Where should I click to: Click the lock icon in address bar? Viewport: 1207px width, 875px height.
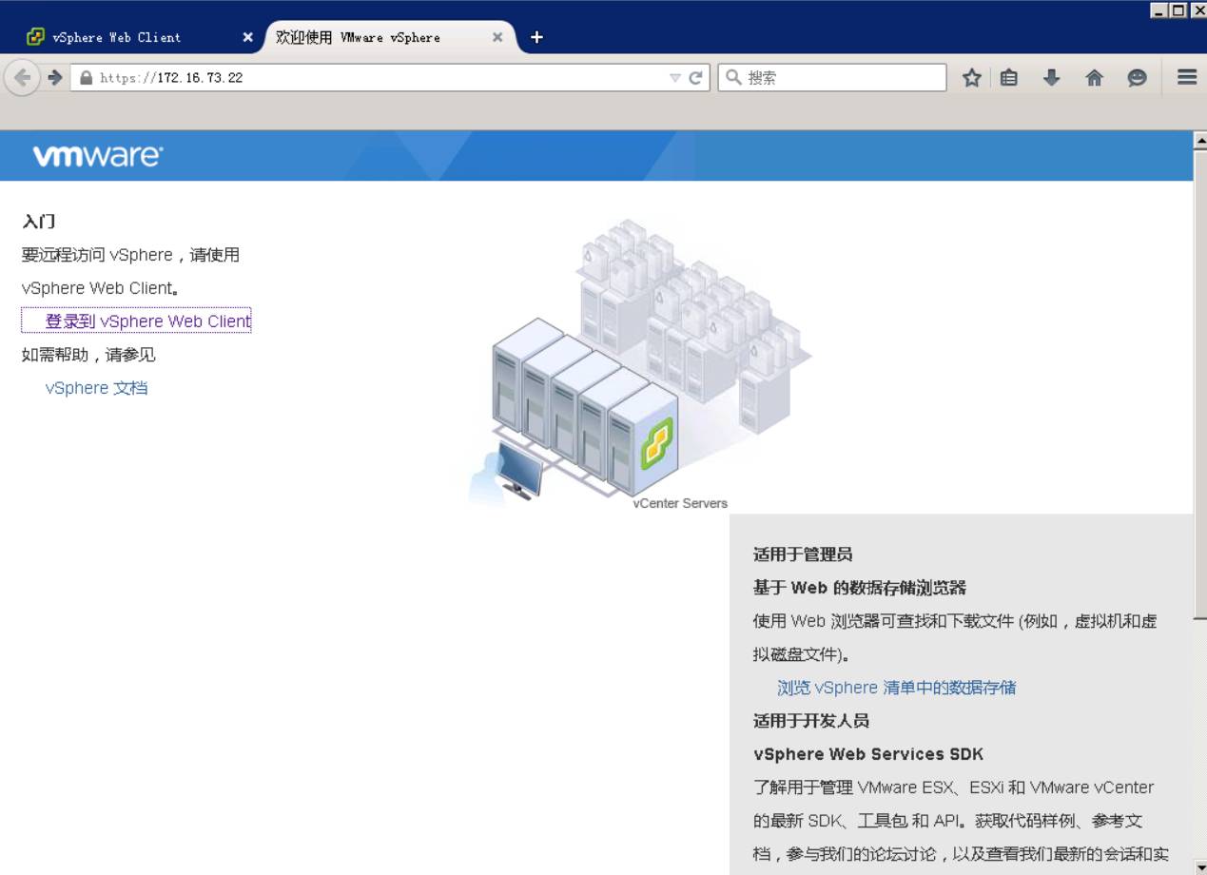[x=87, y=78]
